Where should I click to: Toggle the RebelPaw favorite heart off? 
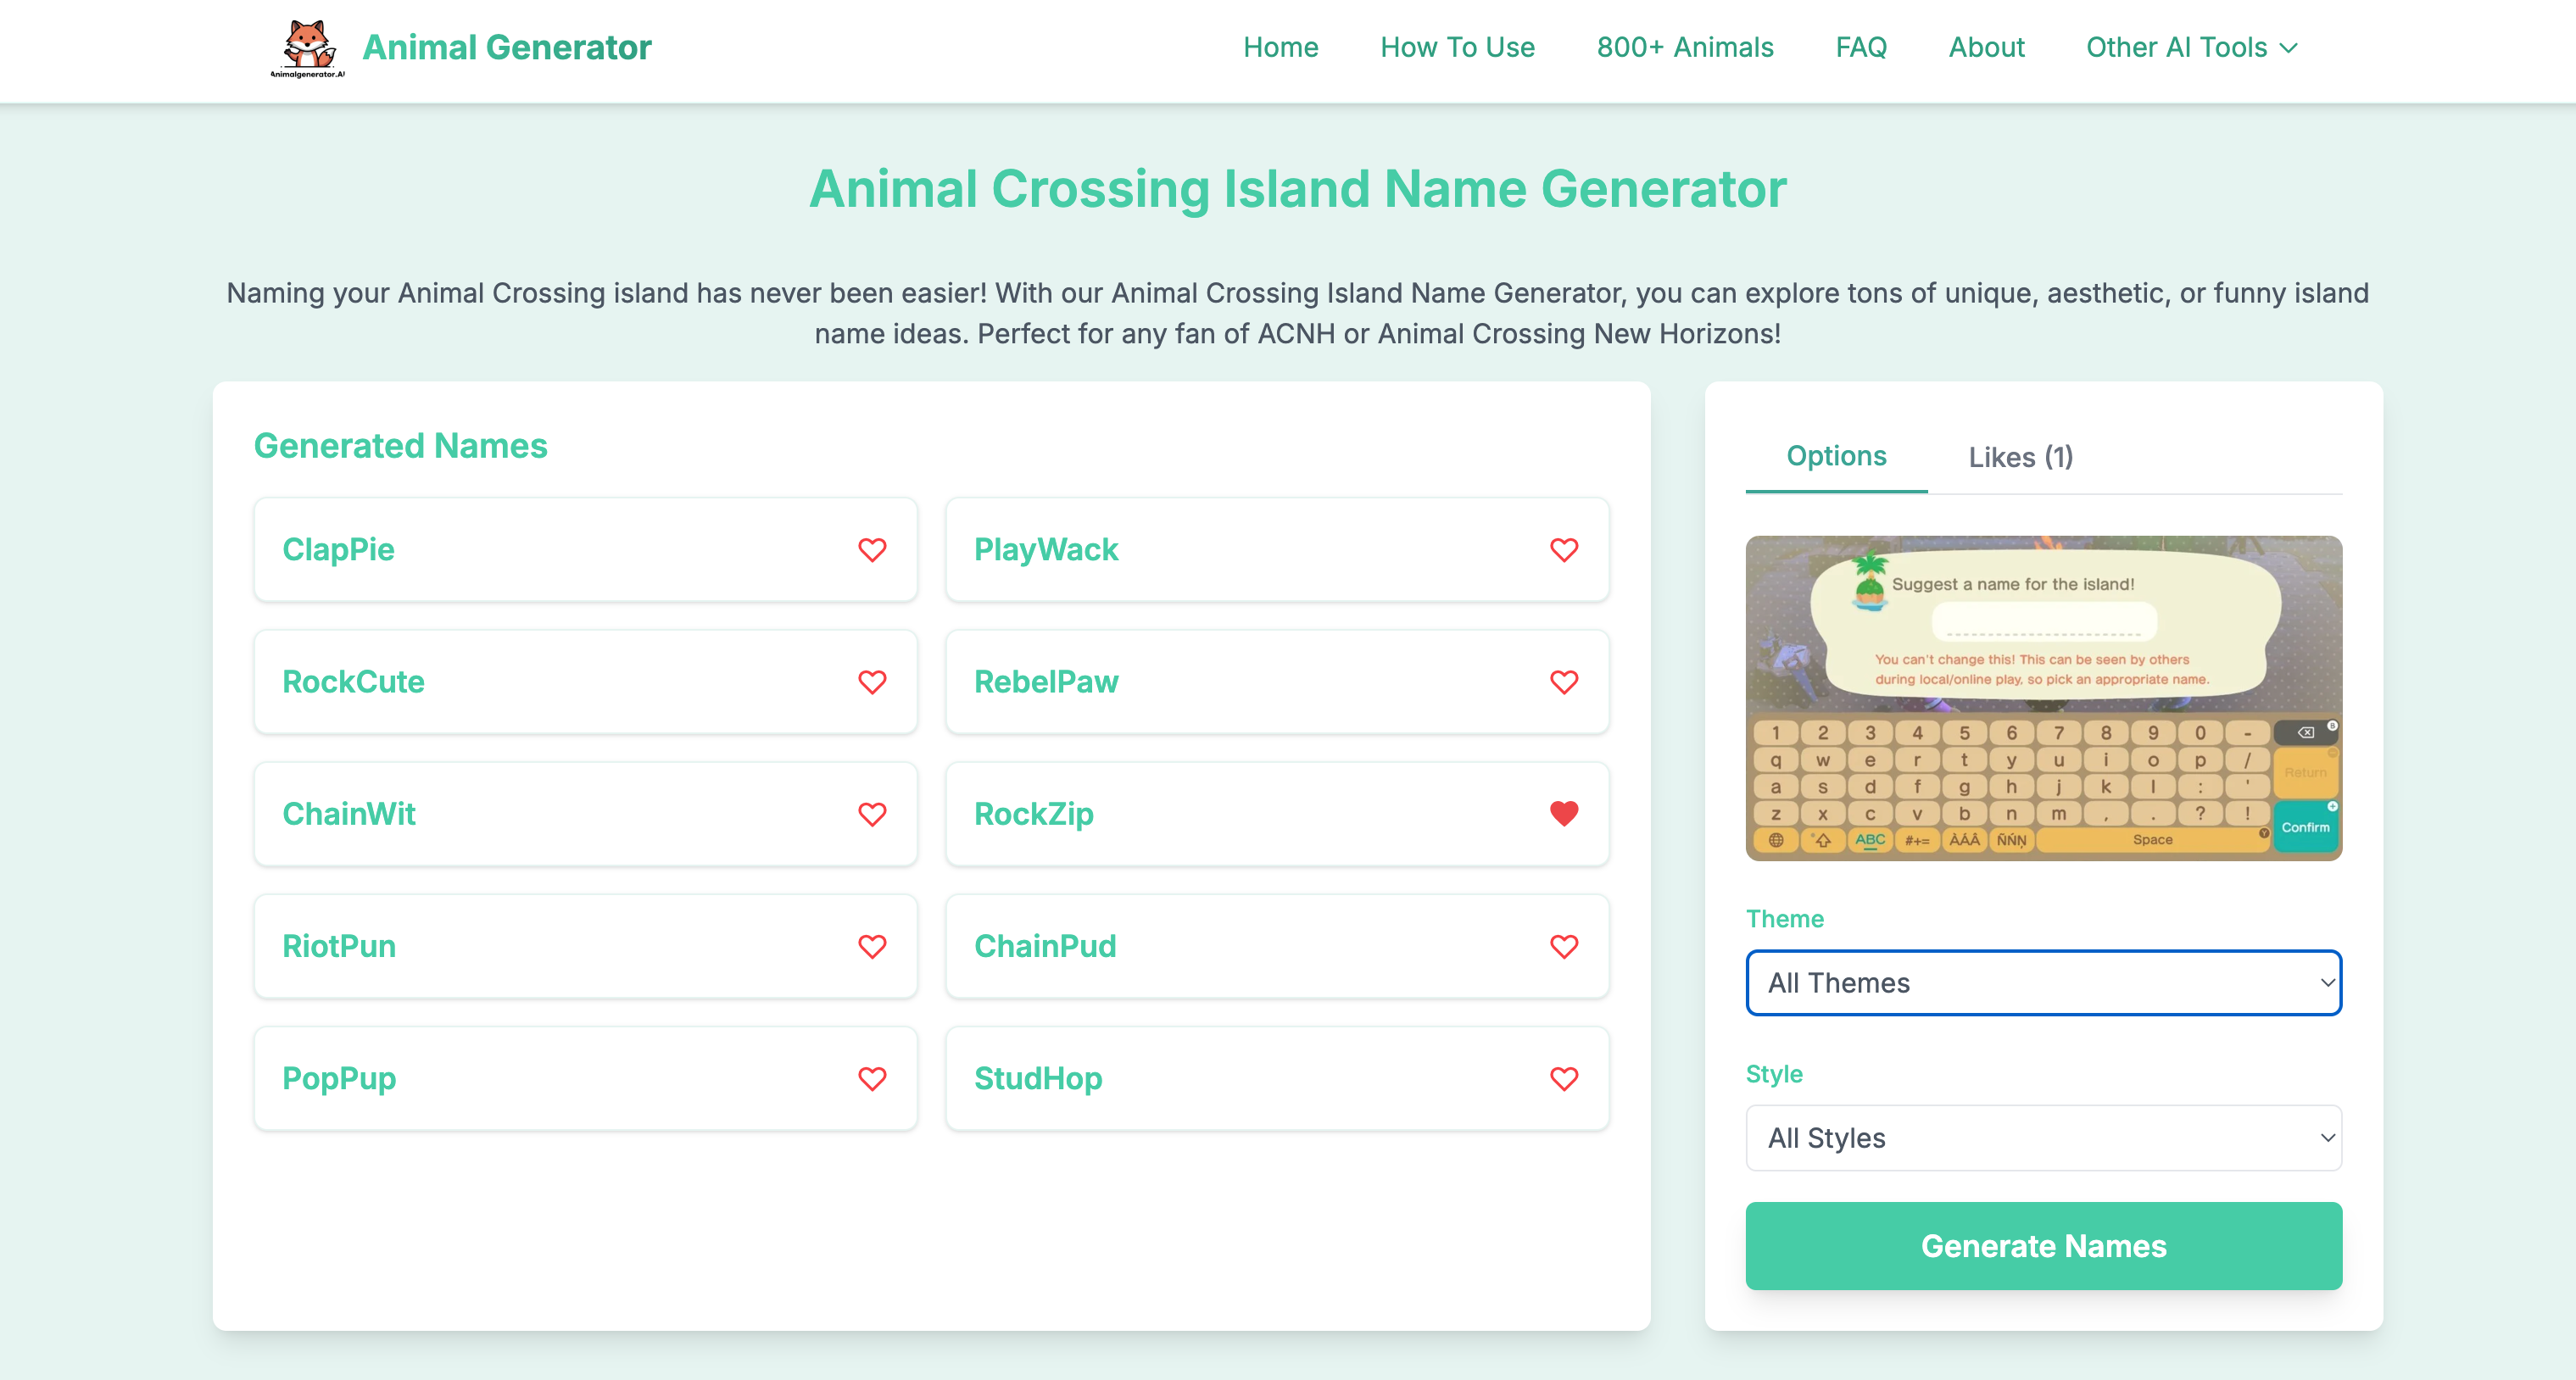[1563, 682]
